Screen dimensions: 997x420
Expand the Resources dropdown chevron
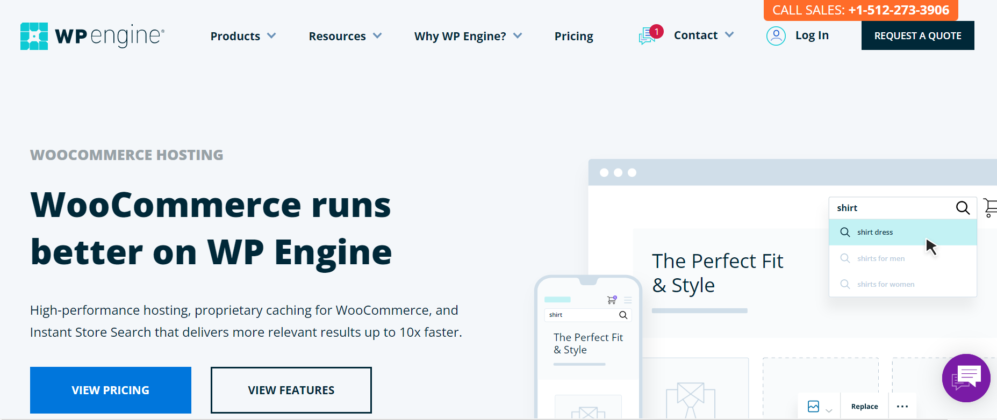(377, 35)
